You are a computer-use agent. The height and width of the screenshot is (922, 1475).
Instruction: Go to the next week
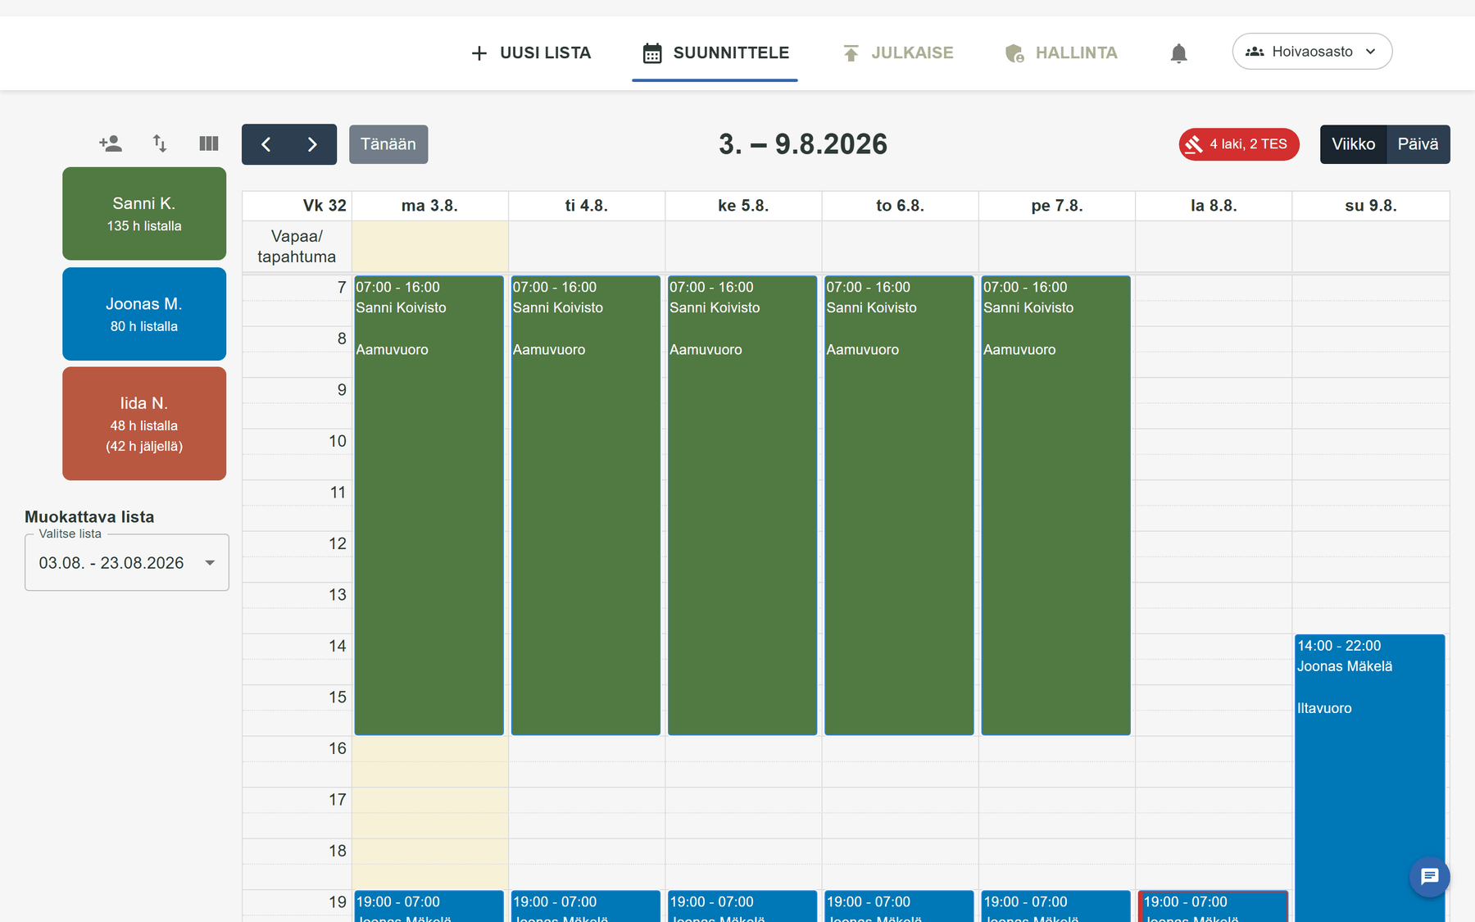tap(312, 144)
